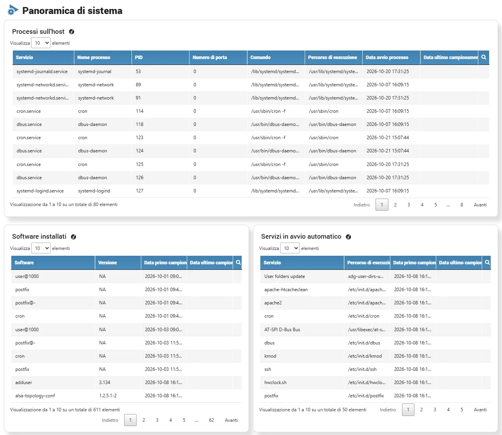Image resolution: width=502 pixels, height=435 pixels.
Task: Click the info icon beside Software installati
Action: (74, 237)
